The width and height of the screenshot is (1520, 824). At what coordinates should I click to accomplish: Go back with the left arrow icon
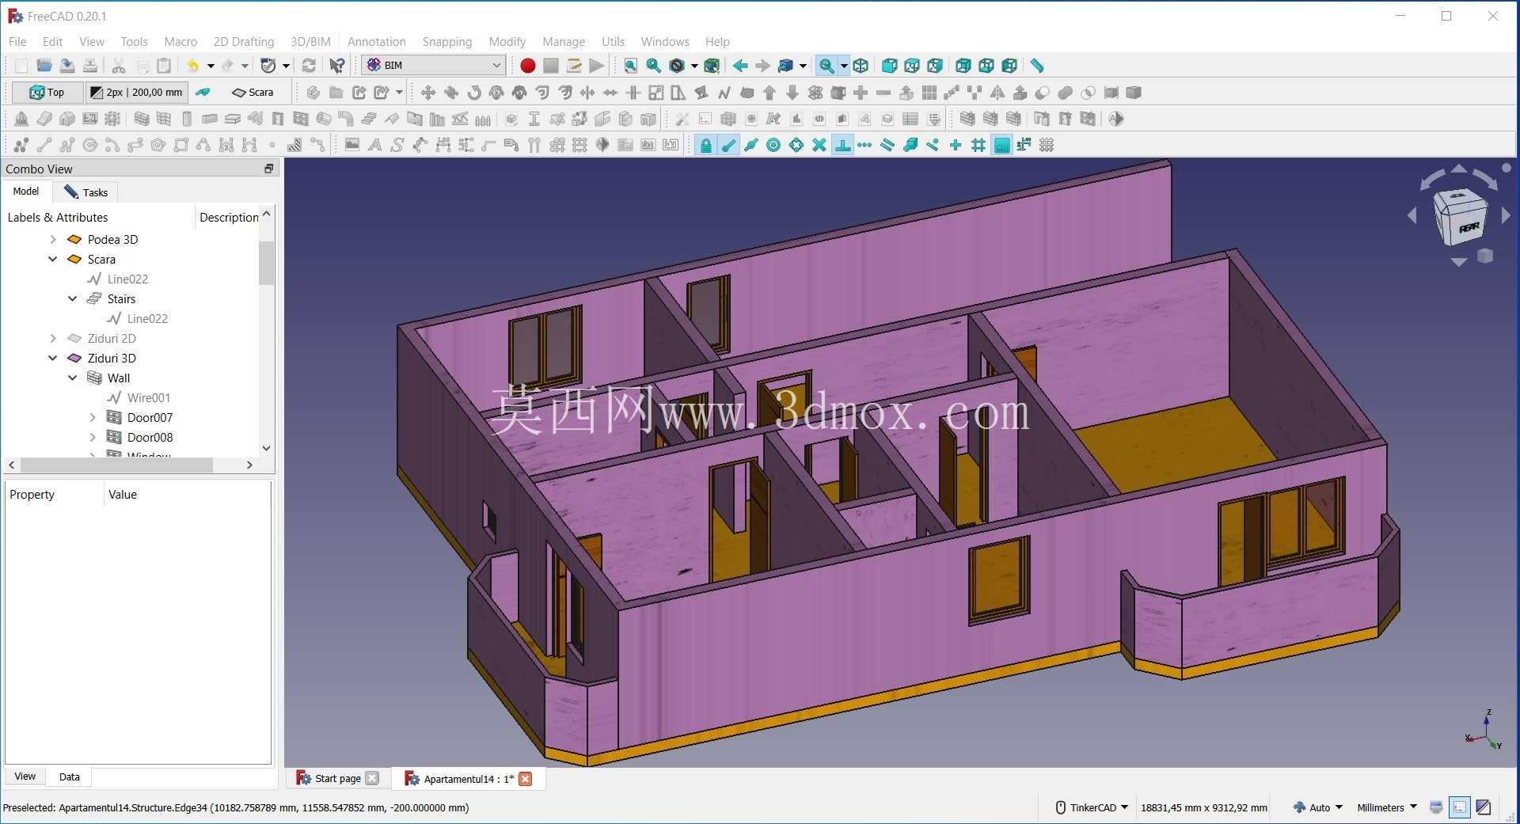(740, 66)
